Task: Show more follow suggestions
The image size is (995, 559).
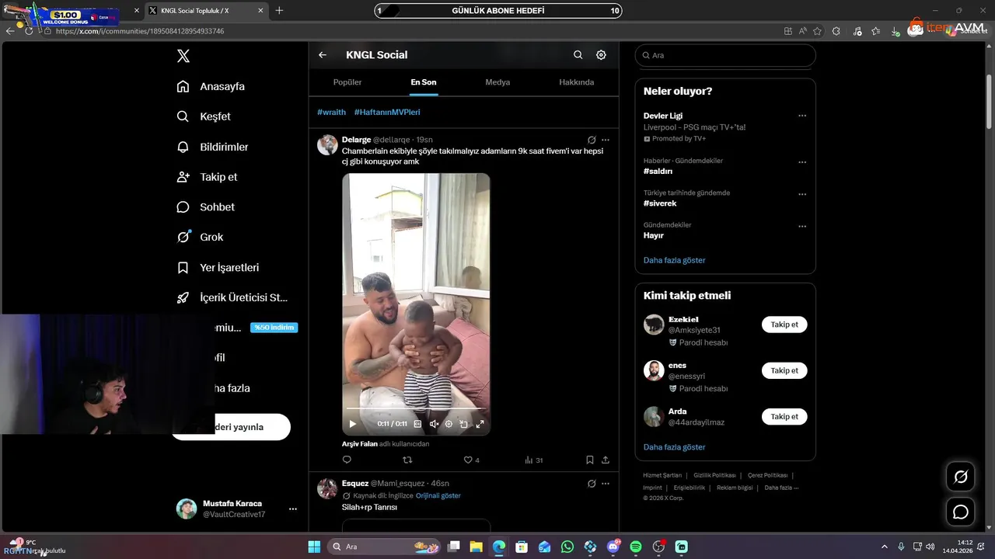Action: coord(674,447)
